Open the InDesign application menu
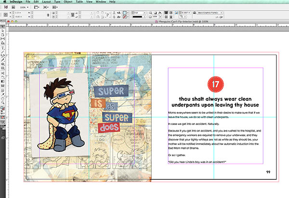Image resolution: width=289 pixels, height=198 pixels. pyautogui.click(x=16, y=1)
